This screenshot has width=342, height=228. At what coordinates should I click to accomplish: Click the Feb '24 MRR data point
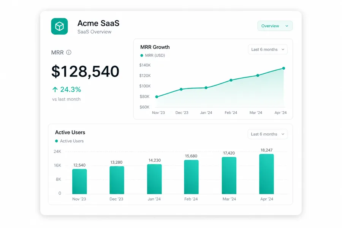click(231, 80)
